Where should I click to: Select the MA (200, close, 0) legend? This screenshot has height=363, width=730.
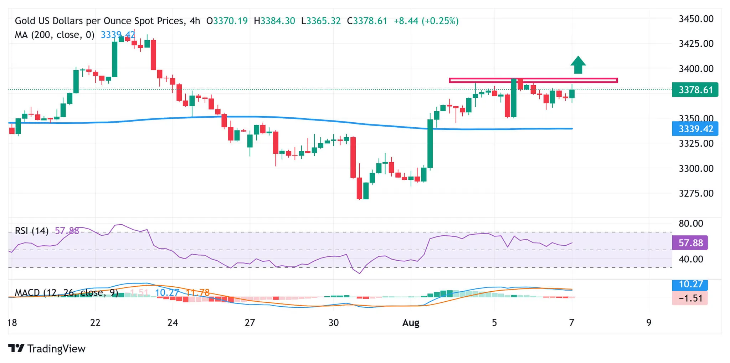click(55, 35)
